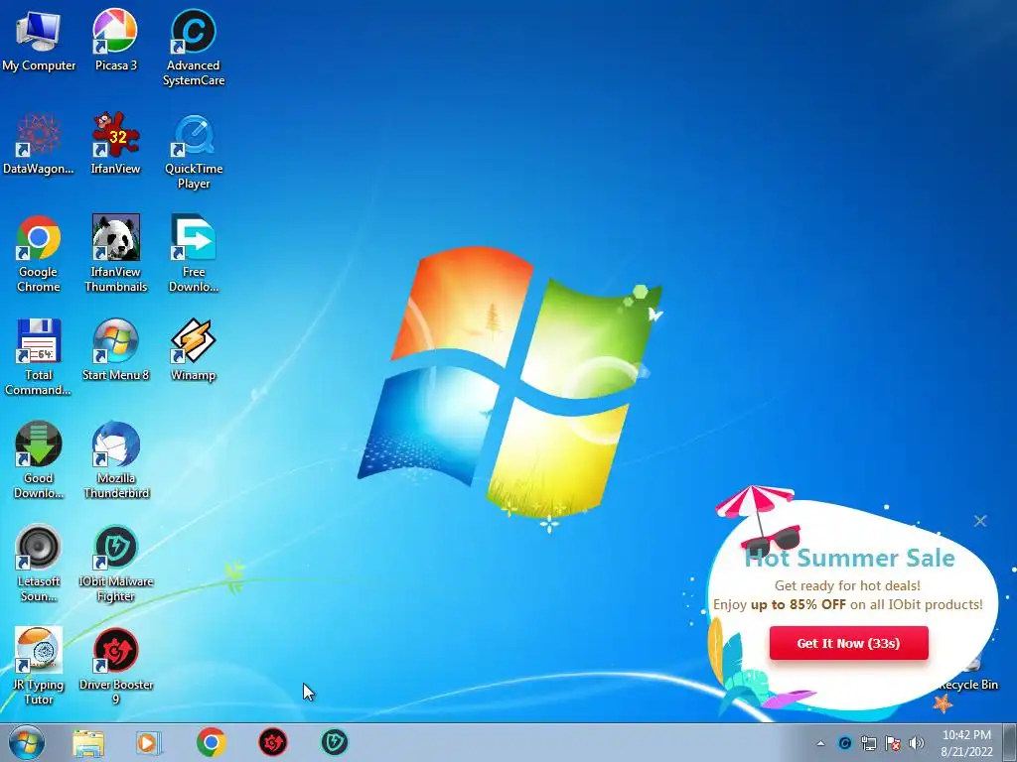Click Get It Now sale button
The height and width of the screenshot is (762, 1017).
pos(848,643)
